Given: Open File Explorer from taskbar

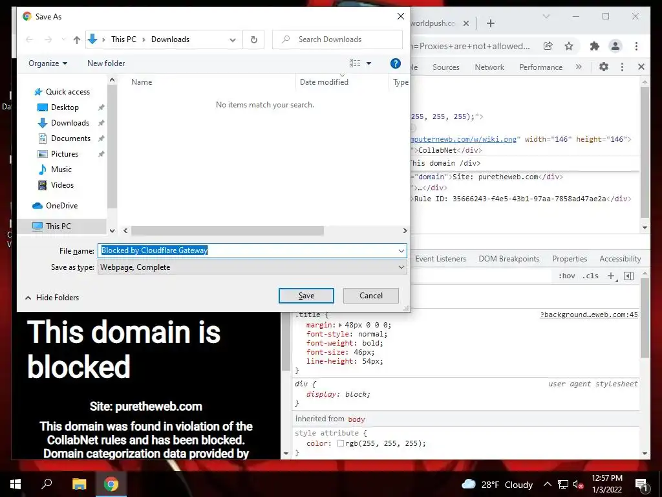Looking at the screenshot, I should point(79,484).
